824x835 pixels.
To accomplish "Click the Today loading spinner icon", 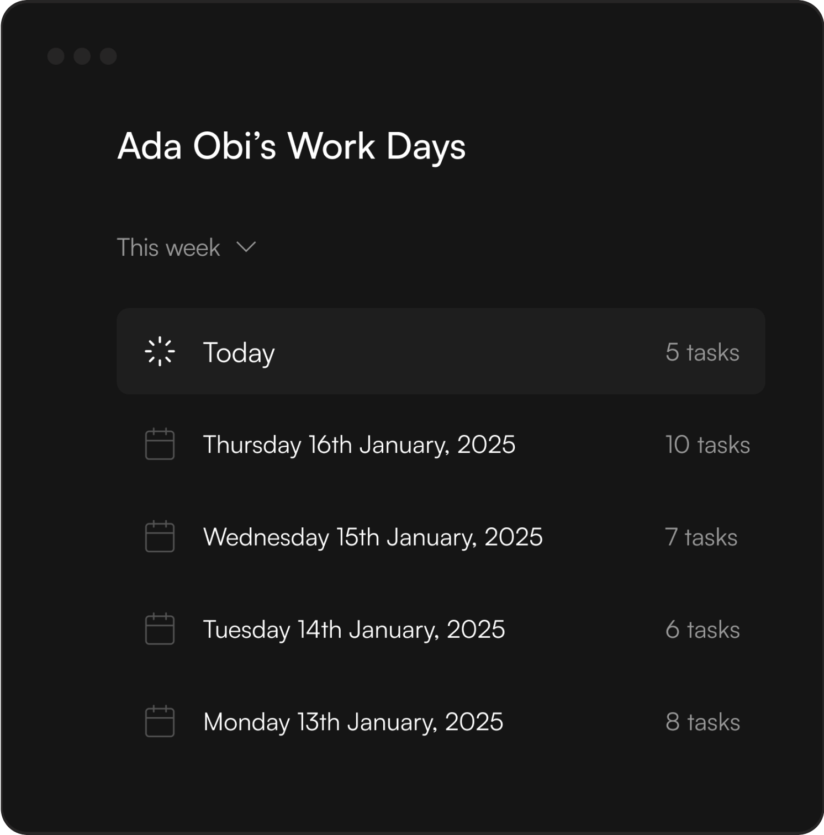I will pyautogui.click(x=160, y=351).
